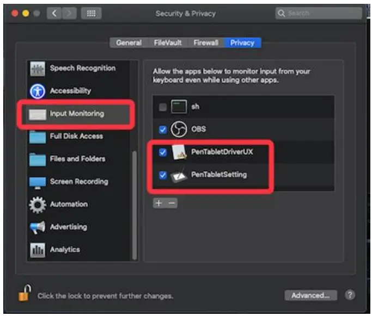
Task: Select the PenTabletSetting name in the list
Action: click(x=219, y=175)
